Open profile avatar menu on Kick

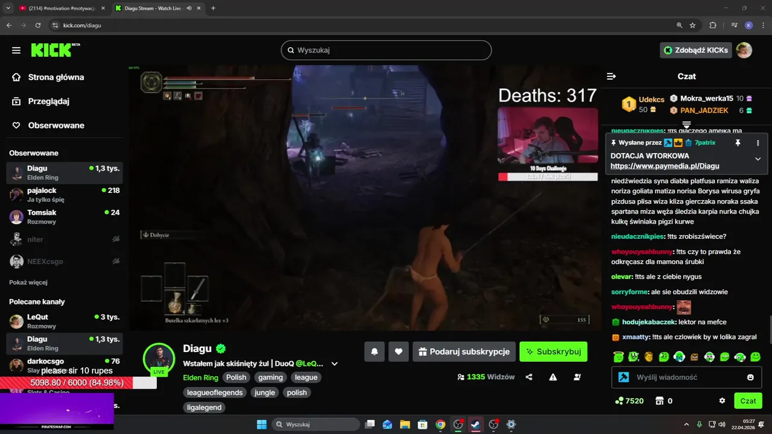744,50
